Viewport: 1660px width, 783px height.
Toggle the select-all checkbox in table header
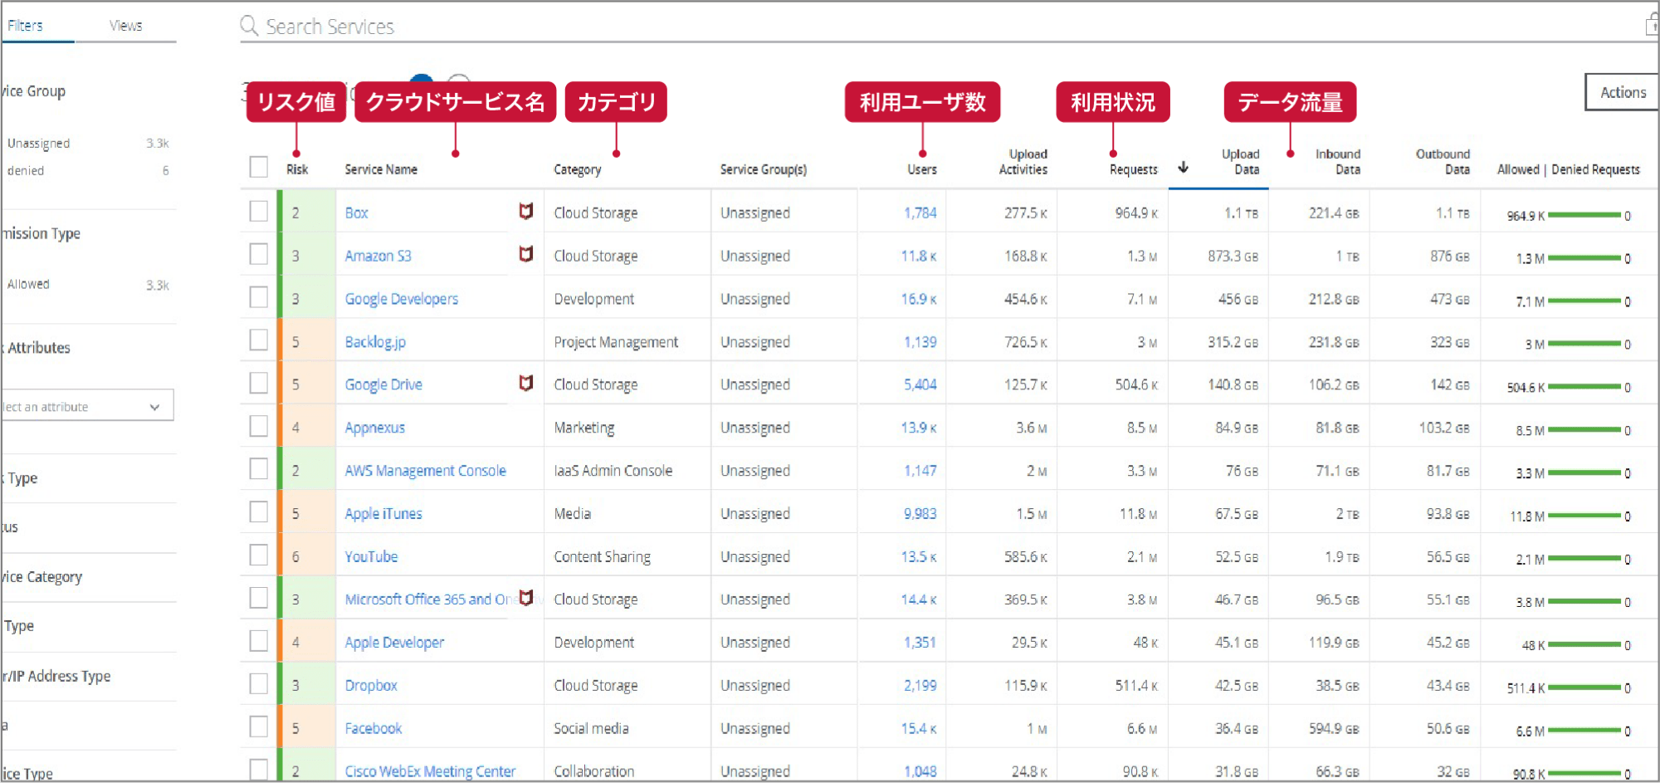[259, 168]
